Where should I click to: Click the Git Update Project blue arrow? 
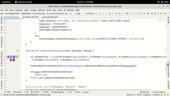[131, 14]
